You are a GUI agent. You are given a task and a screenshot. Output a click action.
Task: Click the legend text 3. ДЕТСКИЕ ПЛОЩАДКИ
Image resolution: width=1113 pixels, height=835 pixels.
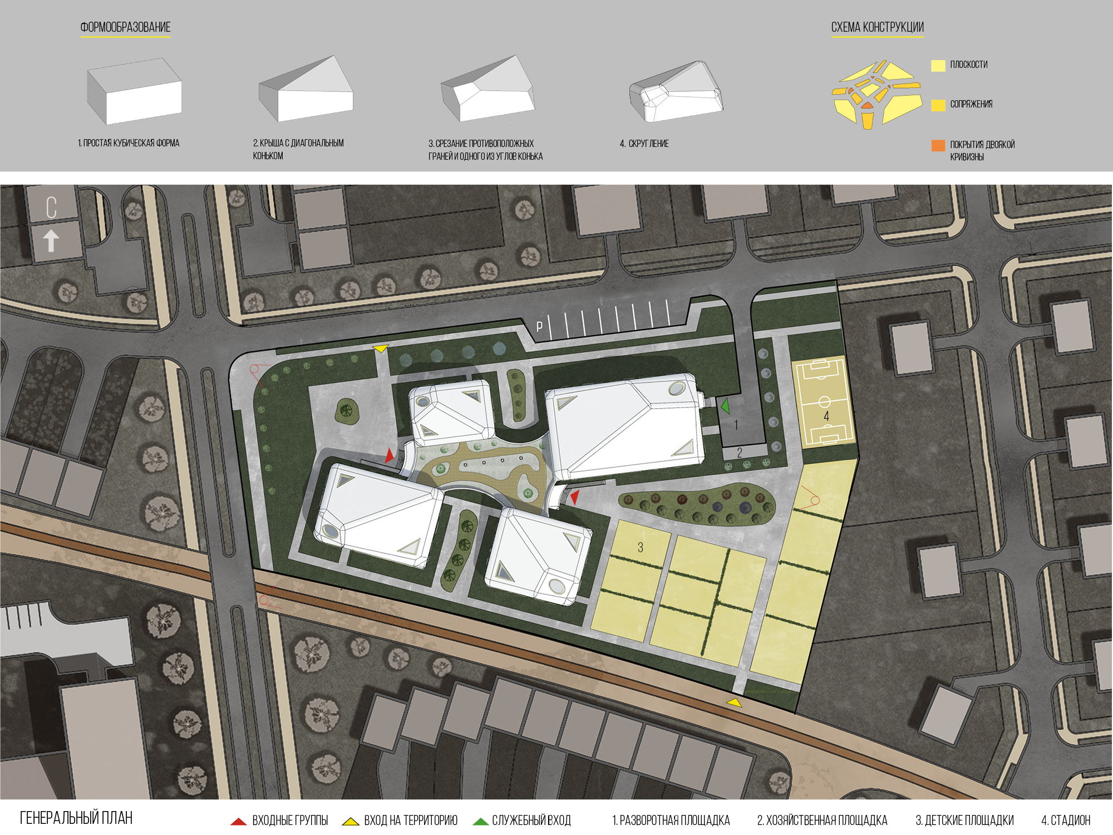tap(964, 821)
